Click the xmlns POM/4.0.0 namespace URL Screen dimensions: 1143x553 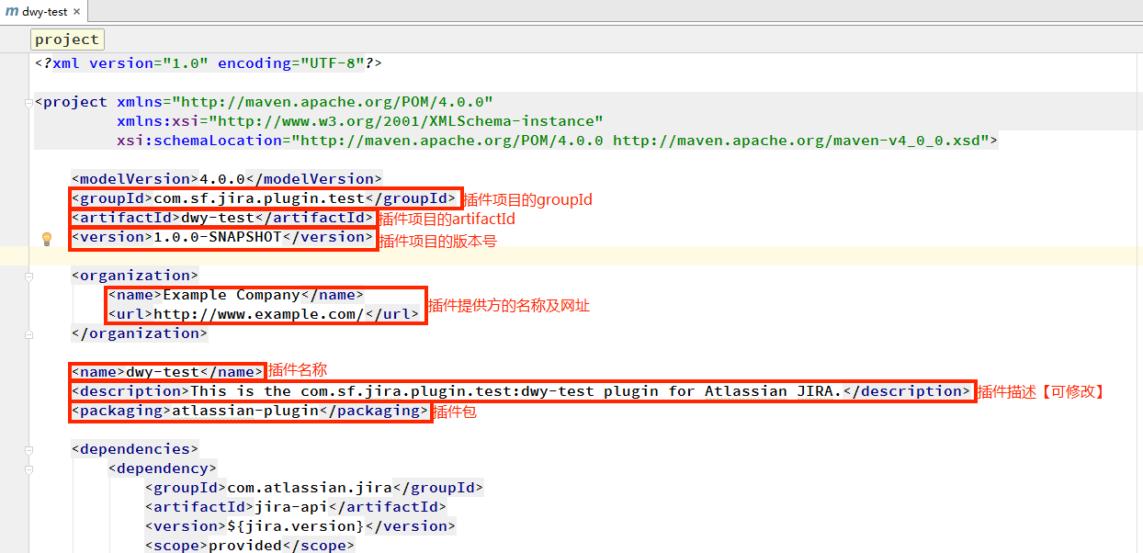click(337, 102)
